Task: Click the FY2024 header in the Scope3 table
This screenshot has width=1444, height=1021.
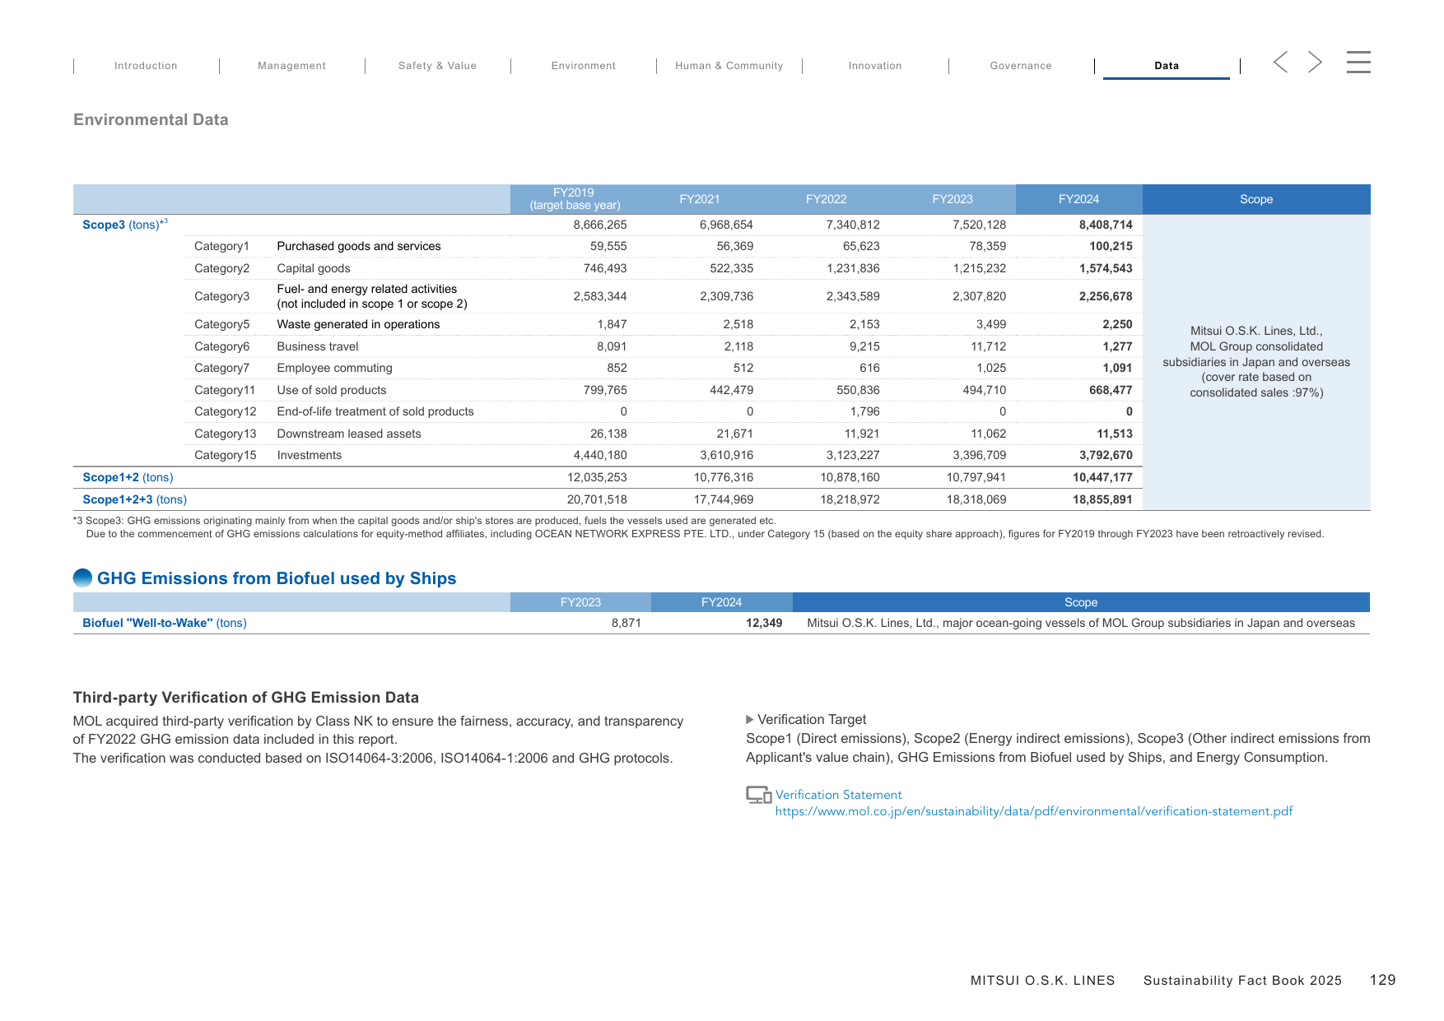Action: pyautogui.click(x=1078, y=199)
